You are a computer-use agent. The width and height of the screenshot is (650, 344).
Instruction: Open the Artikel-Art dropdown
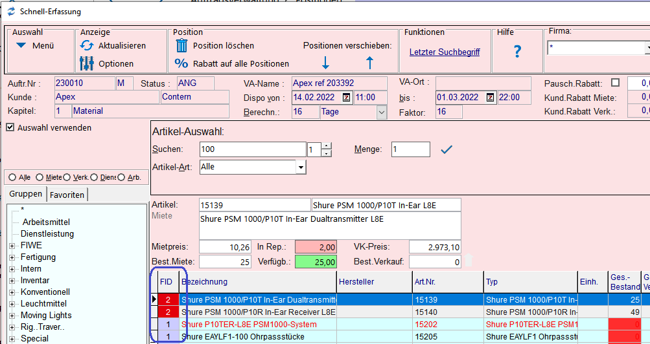coord(301,167)
